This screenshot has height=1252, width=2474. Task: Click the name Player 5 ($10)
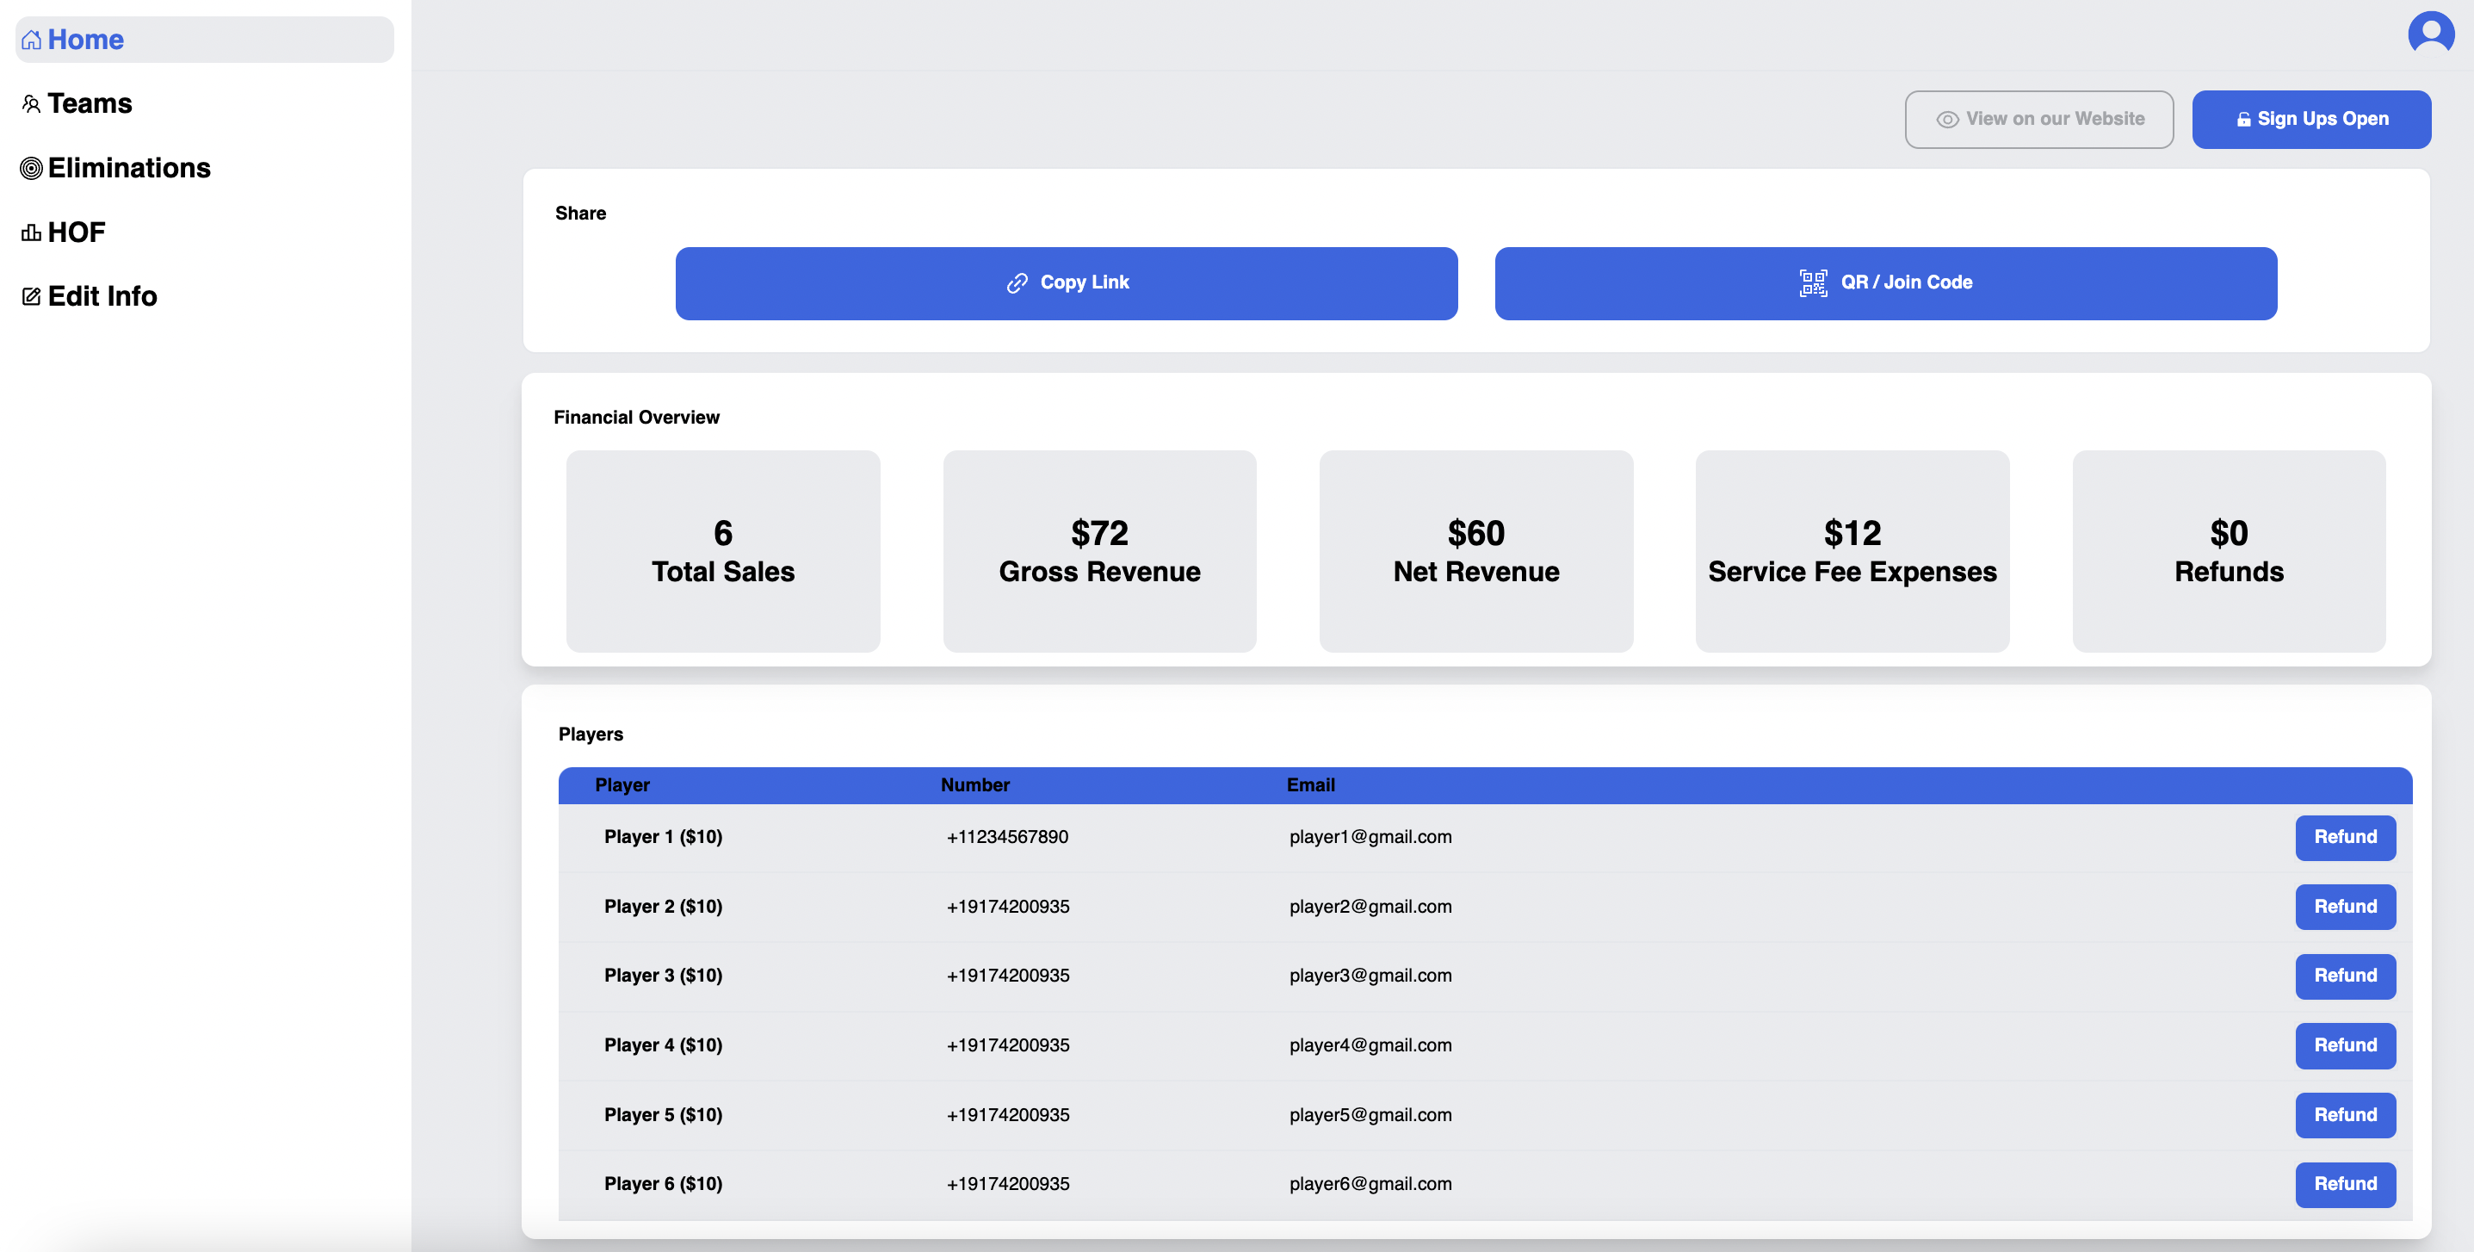pyautogui.click(x=663, y=1114)
